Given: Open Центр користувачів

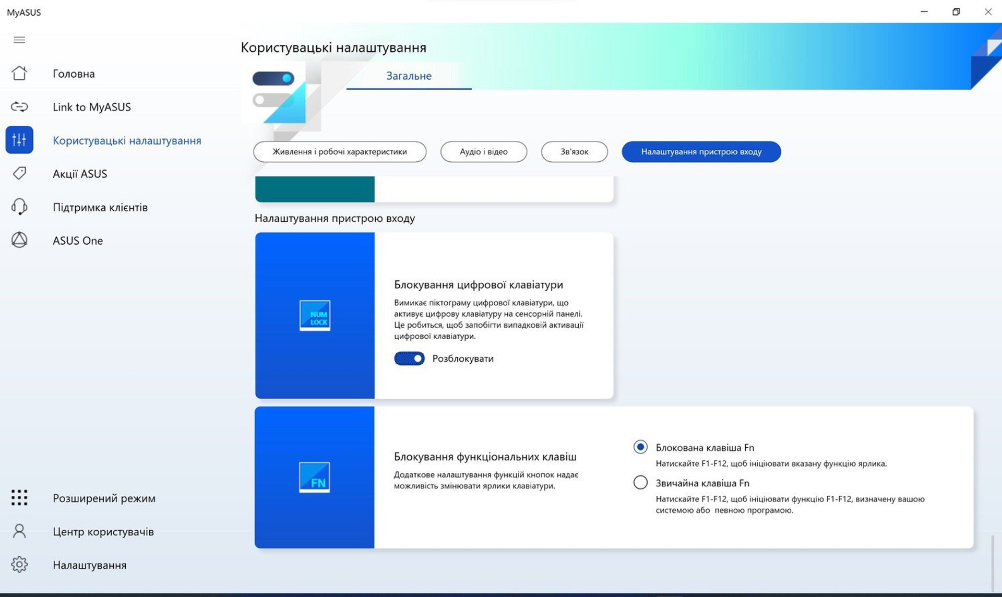Looking at the screenshot, I should 103,532.
